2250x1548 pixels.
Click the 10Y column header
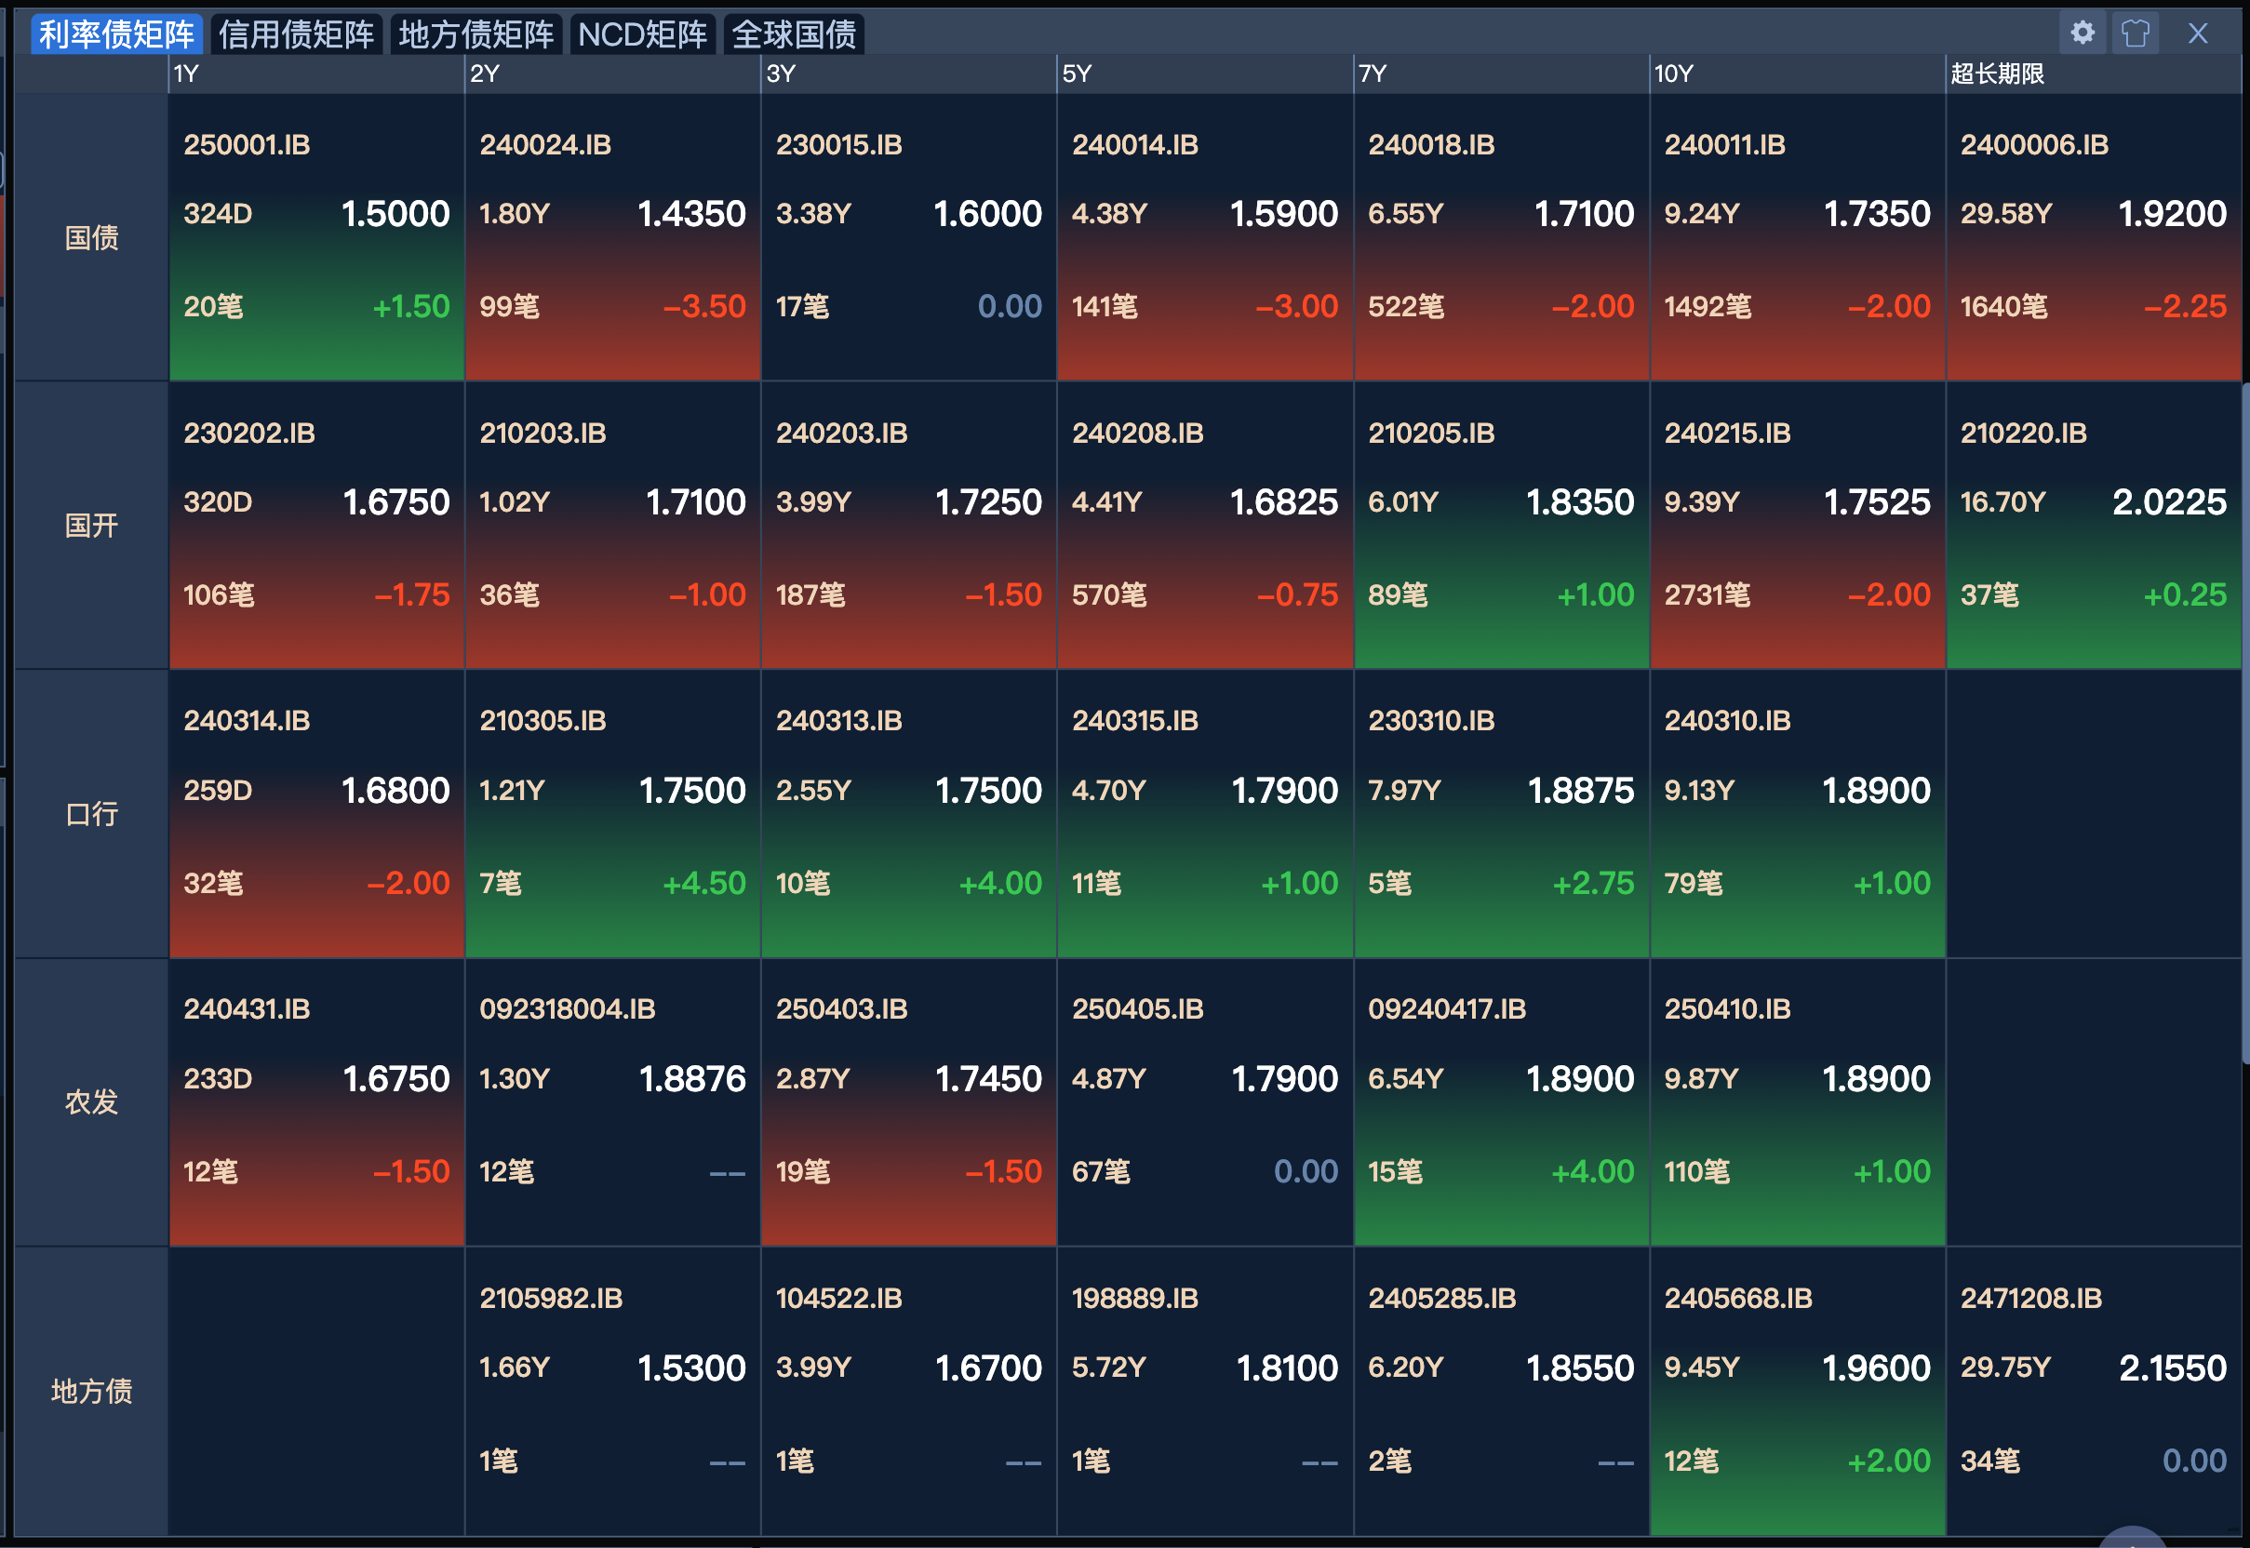1674,73
